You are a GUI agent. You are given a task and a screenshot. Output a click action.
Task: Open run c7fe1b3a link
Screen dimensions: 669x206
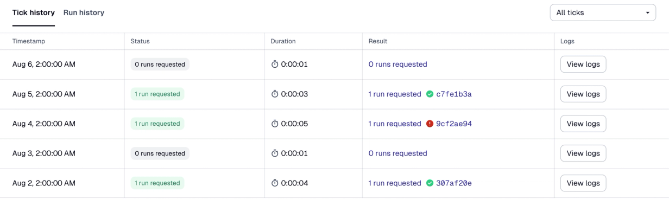point(454,94)
